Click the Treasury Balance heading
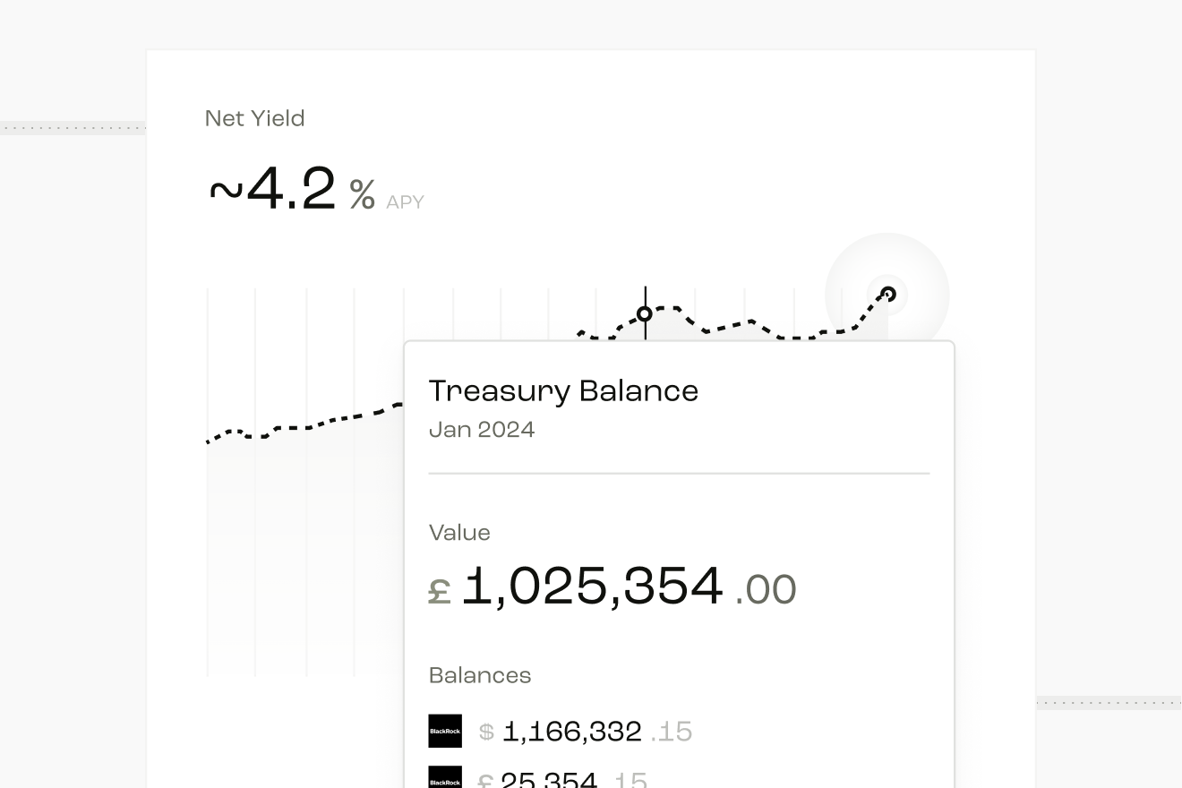Screen dimensions: 1182x788 pos(563,391)
